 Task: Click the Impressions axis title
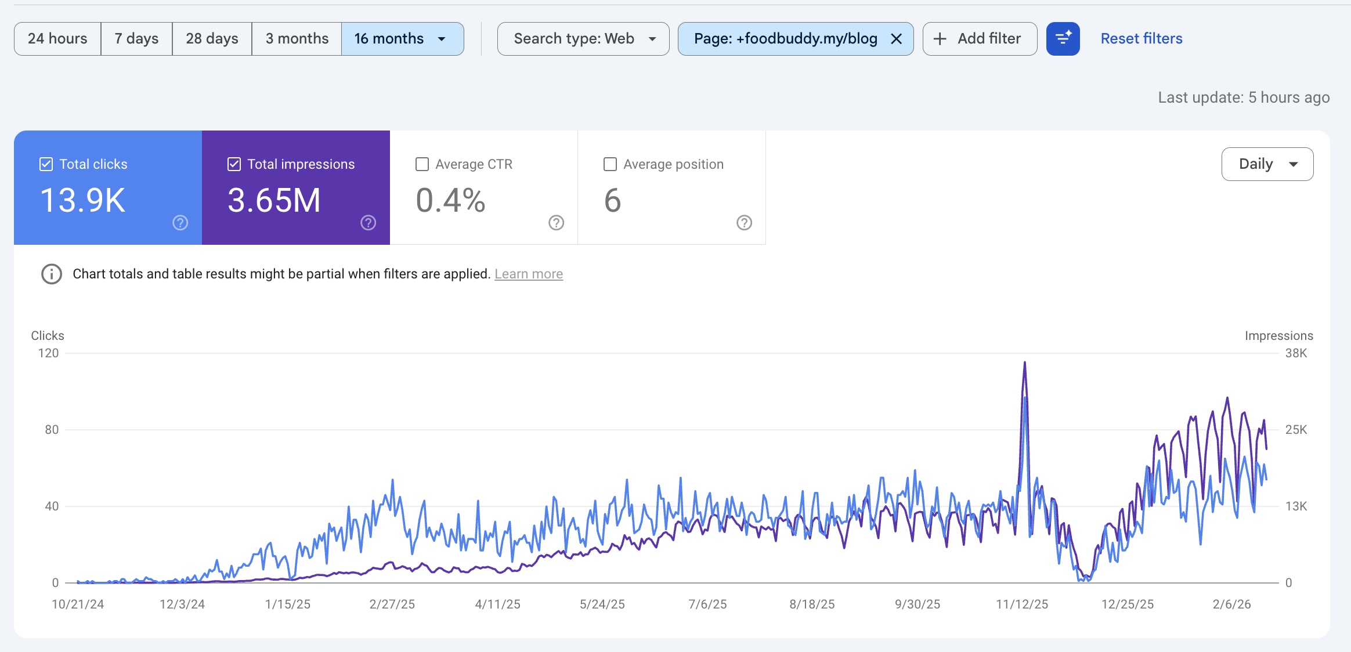[1278, 336]
